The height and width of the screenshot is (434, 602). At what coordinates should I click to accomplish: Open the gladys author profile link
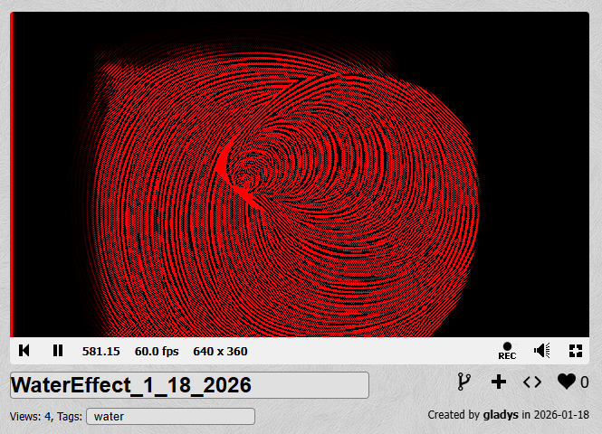click(x=501, y=415)
